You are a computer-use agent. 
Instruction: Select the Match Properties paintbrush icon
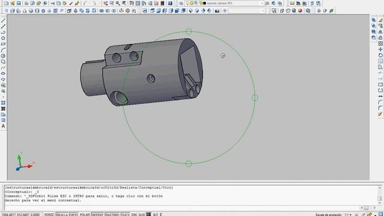pos(77,3)
